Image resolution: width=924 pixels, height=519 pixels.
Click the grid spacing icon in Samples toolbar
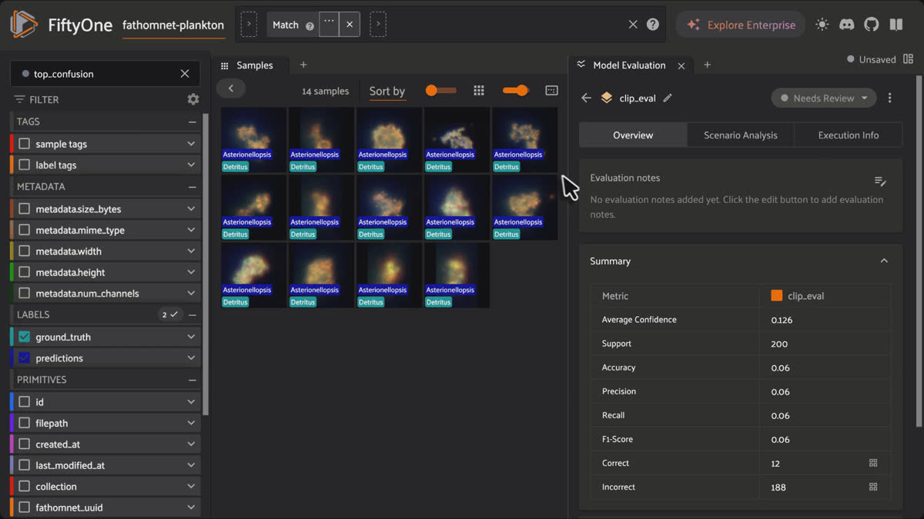pyautogui.click(x=479, y=91)
